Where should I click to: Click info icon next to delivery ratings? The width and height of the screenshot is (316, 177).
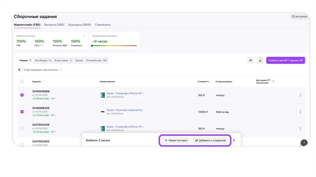point(84,36)
